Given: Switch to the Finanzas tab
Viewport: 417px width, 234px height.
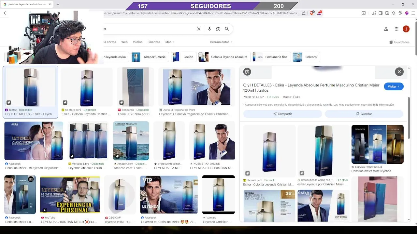Looking at the screenshot, I should 154,42.
